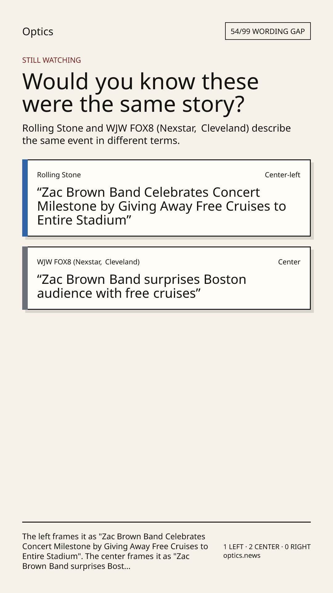Click the subtitle comparing Rolling Stone and WJW FOX8
333x593 pixels.
pyautogui.click(x=156, y=134)
